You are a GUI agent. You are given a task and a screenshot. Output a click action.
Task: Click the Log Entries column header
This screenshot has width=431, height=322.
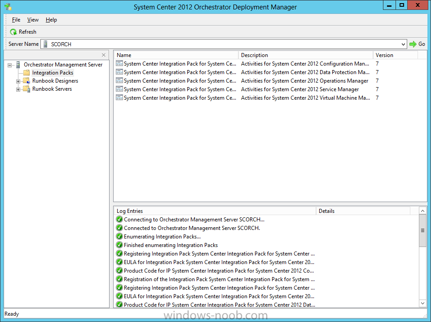215,211
